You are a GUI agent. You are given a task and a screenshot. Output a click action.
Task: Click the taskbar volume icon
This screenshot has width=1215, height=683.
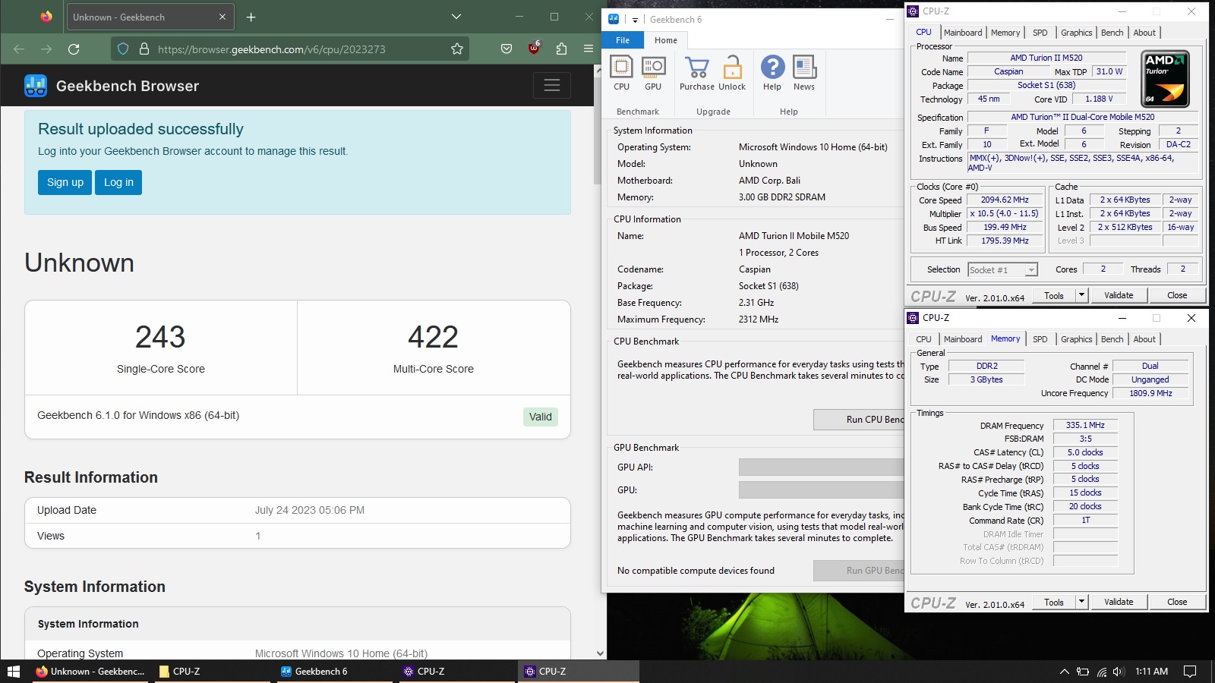1119,671
